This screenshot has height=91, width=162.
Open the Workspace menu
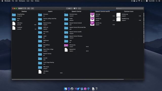pos(22,1)
